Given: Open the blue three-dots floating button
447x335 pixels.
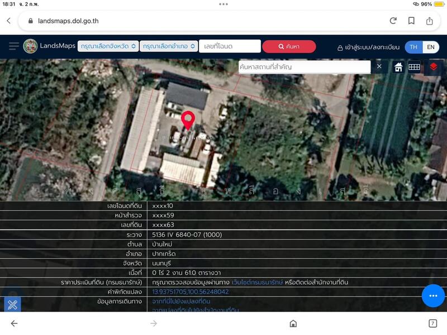Looking at the screenshot, I should (x=432, y=295).
